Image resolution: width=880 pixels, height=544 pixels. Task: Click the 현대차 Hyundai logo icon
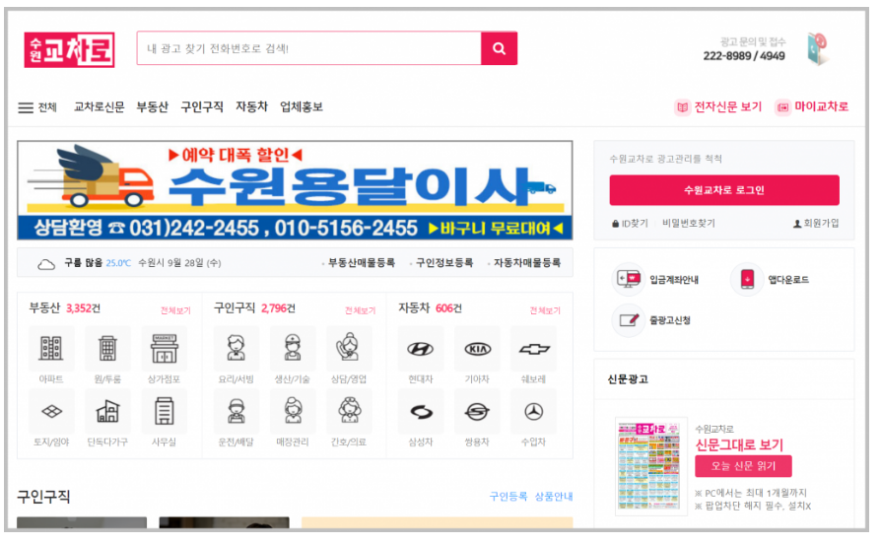pos(421,349)
